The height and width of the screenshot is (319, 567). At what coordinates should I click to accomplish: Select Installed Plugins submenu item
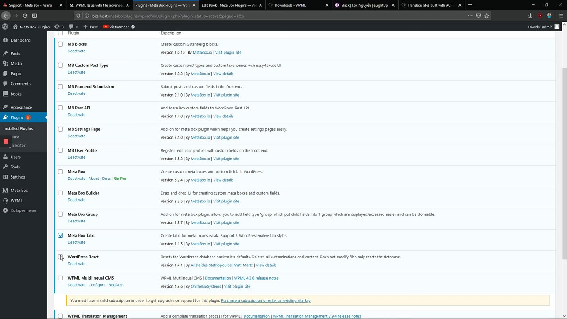tap(18, 128)
